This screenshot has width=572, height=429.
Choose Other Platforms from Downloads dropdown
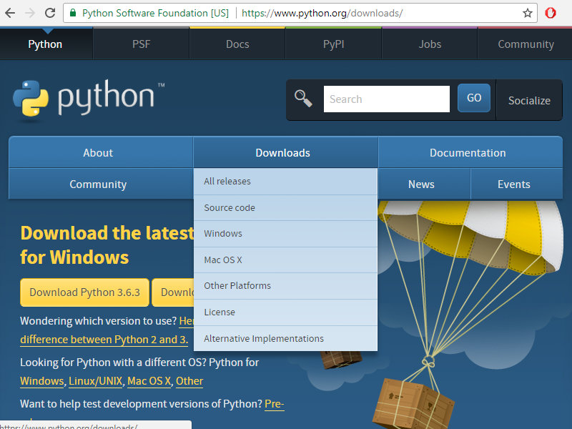tap(285, 285)
